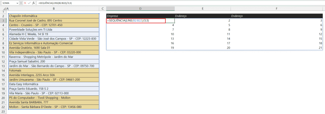Screen dimensions: 325x114
Task: Click cell 'Rua Coronel José de Castro, 895 Centro'
Action: [54, 21]
